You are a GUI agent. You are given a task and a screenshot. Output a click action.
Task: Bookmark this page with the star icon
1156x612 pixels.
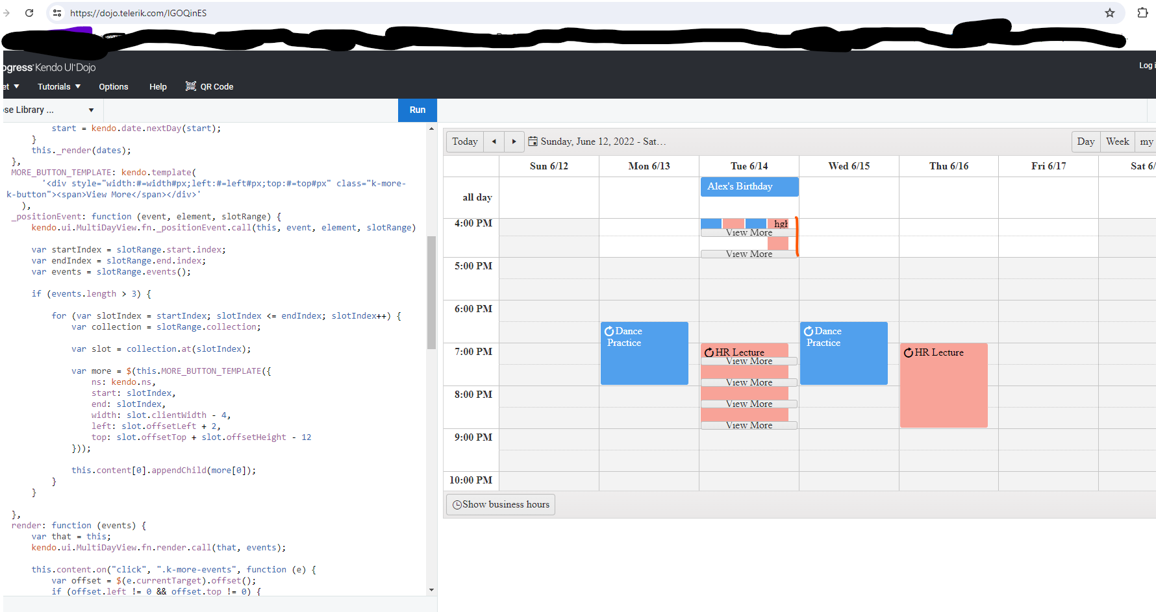1110,13
